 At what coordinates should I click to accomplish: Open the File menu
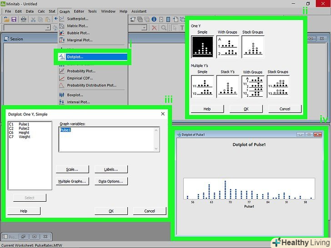coord(8,11)
